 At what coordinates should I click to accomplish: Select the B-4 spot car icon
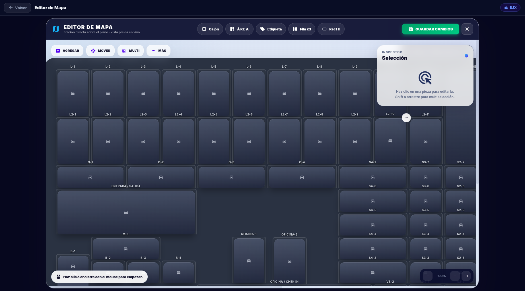click(178, 273)
